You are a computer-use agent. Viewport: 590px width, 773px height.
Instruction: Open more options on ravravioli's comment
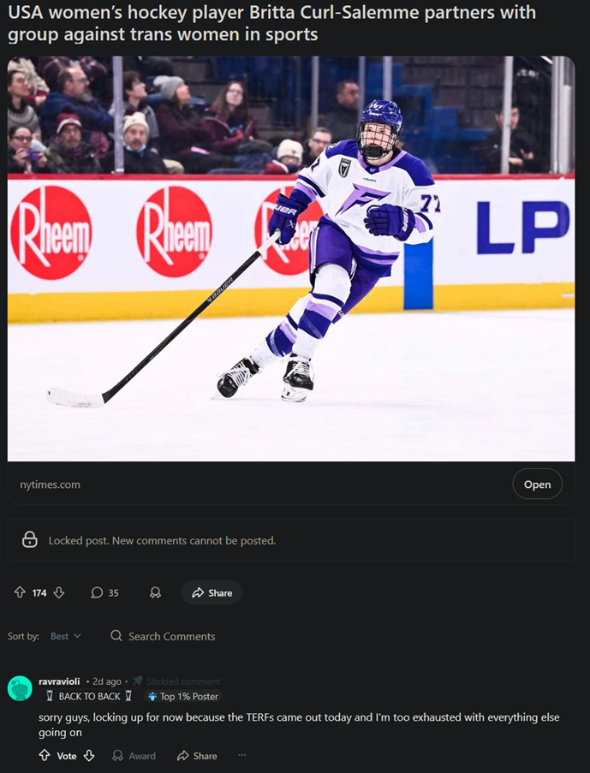241,756
